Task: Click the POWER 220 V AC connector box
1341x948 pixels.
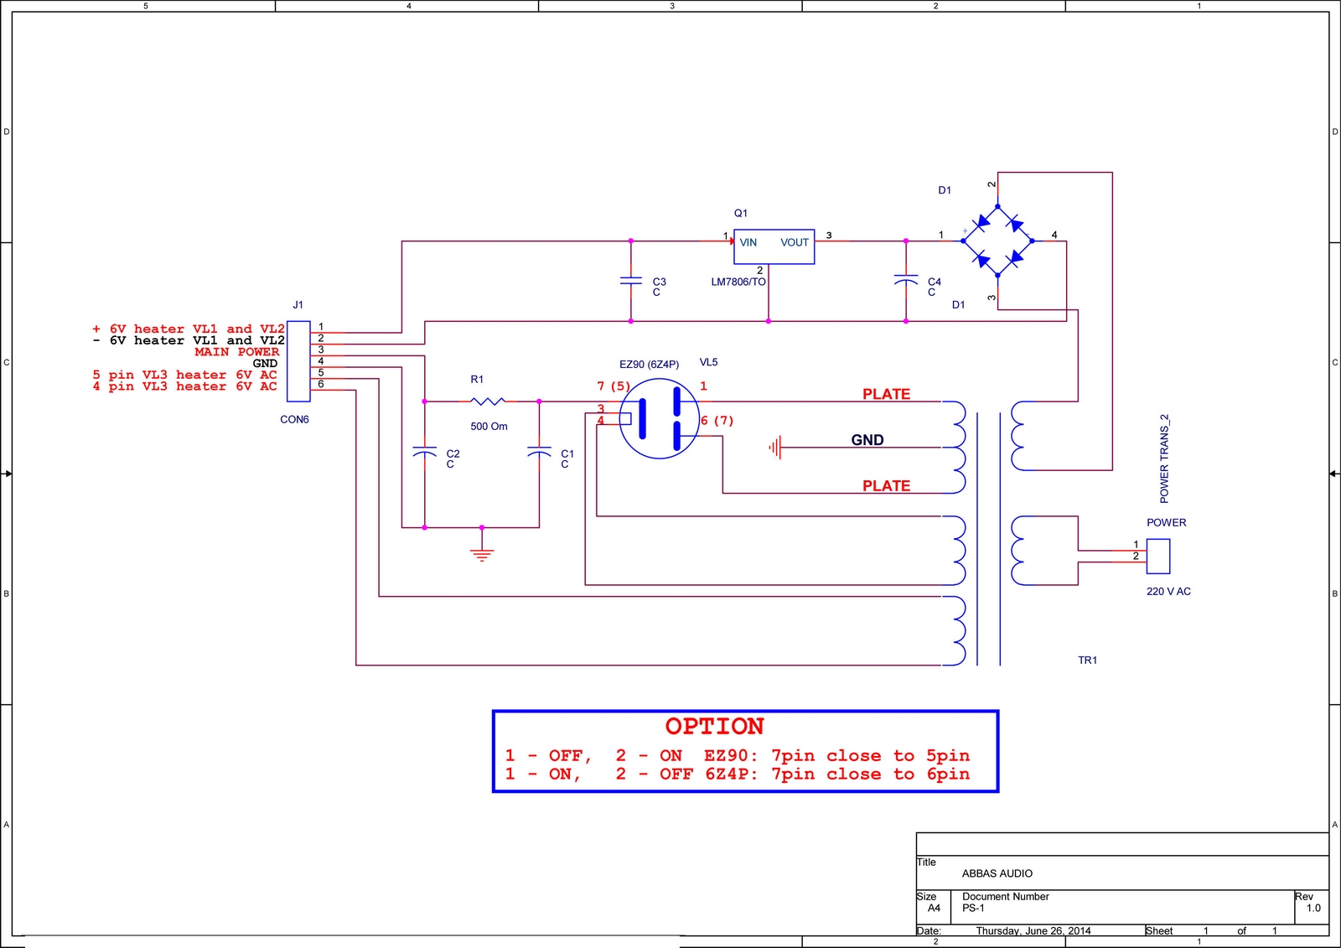Action: click(x=1157, y=556)
